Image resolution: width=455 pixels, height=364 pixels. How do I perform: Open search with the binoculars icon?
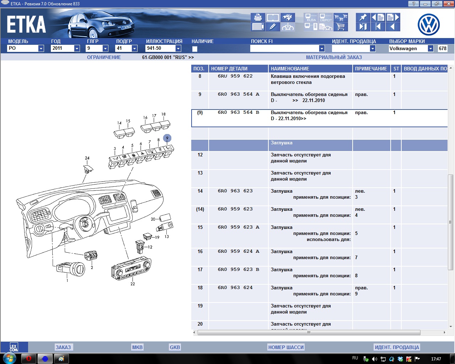[288, 17]
